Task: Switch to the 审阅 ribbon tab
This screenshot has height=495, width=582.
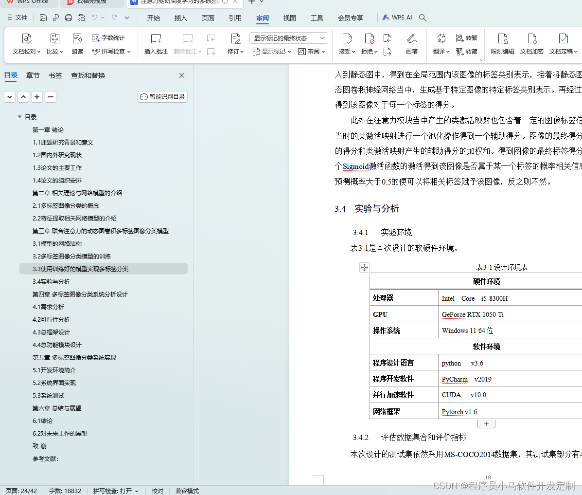Action: tap(262, 18)
